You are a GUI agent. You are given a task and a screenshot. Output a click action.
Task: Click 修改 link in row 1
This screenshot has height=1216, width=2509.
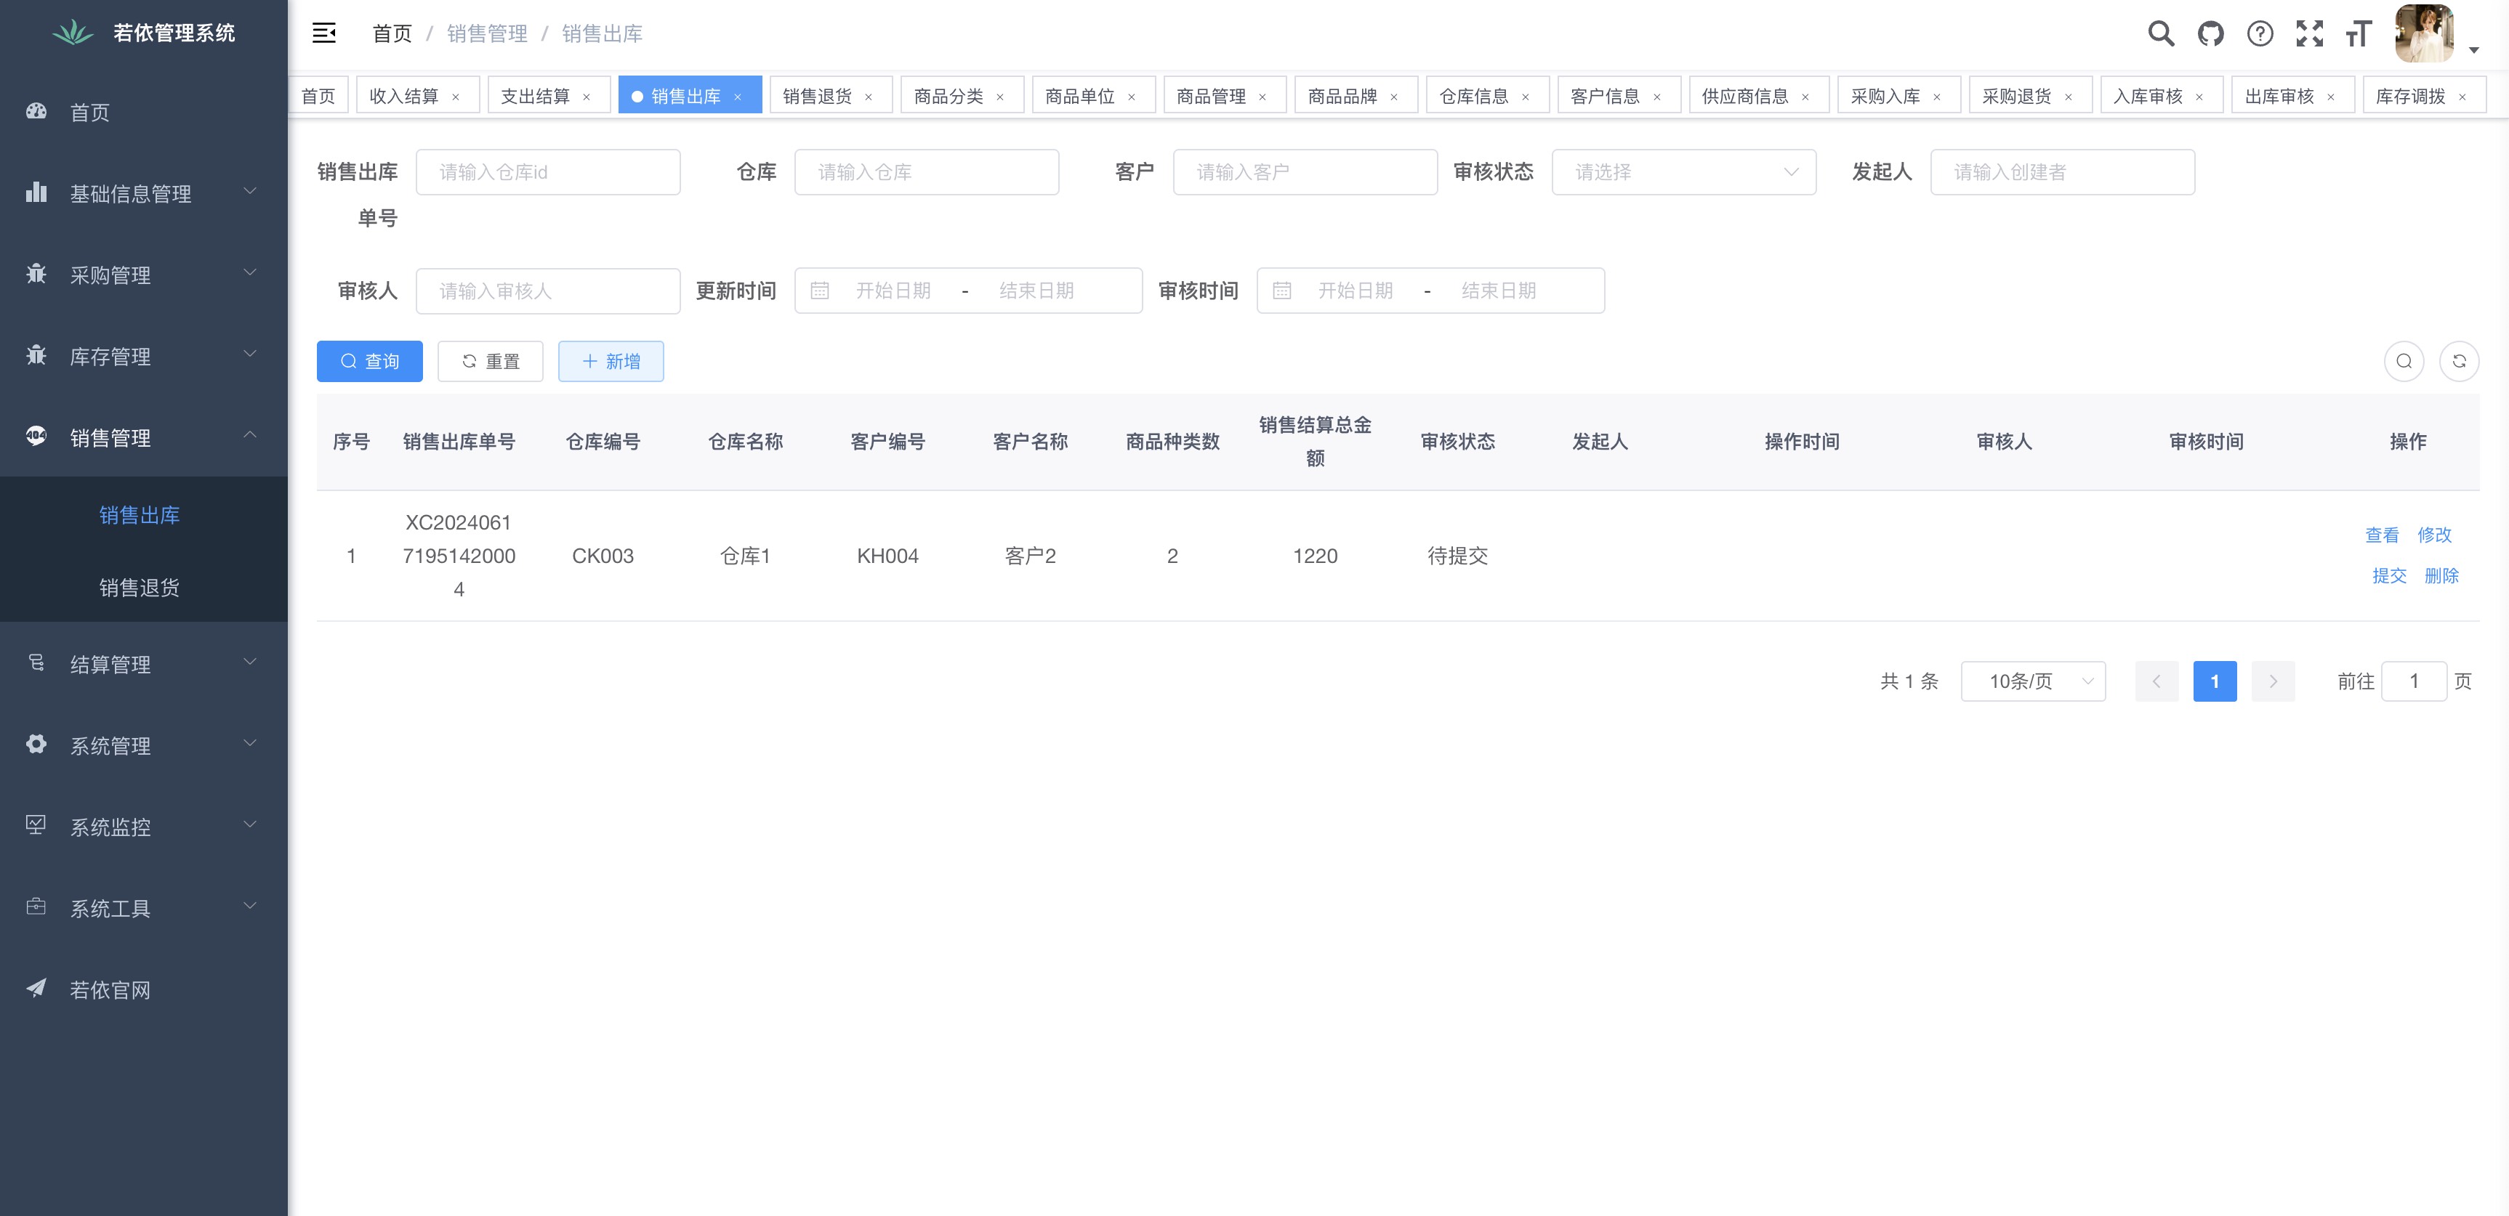click(2434, 535)
